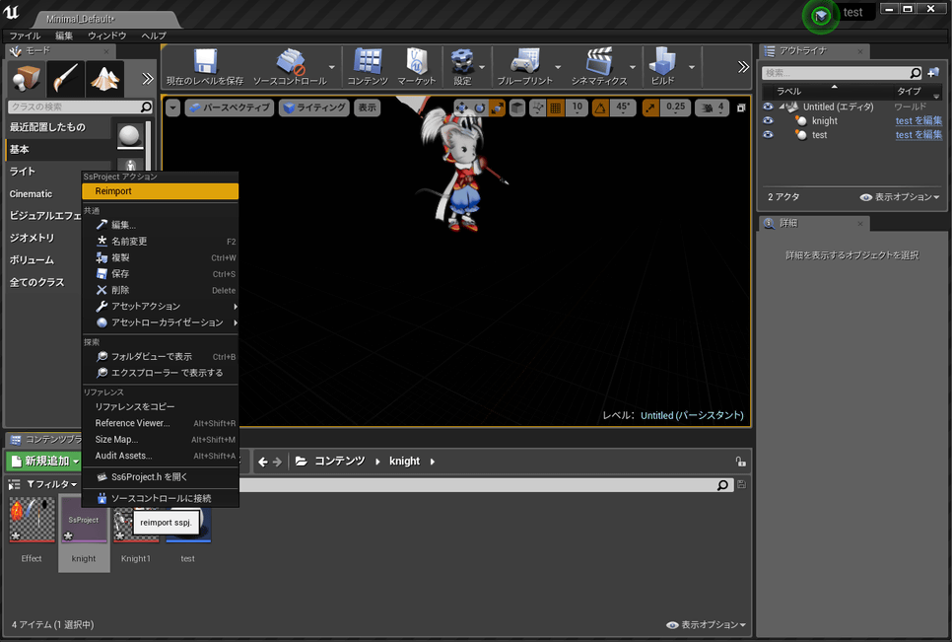952x642 pixels.
Task: Click the Build toolbar icon
Action: (662, 61)
